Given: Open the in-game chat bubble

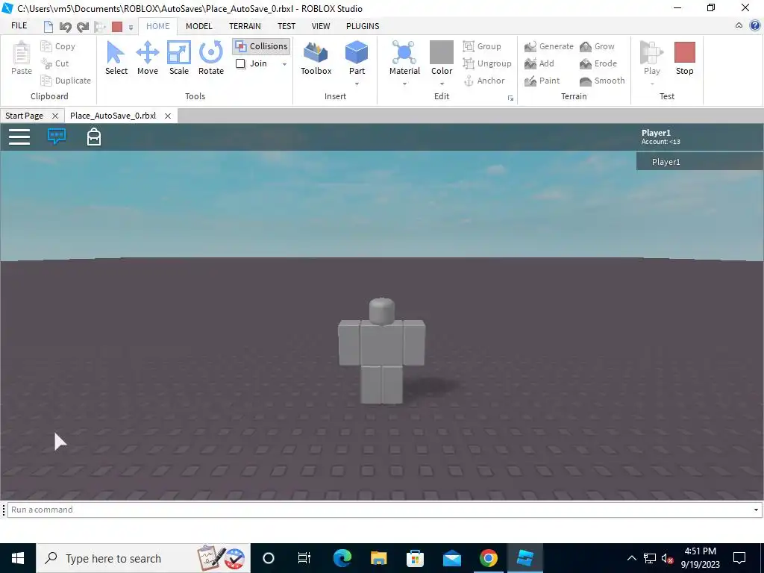Looking at the screenshot, I should tap(57, 137).
